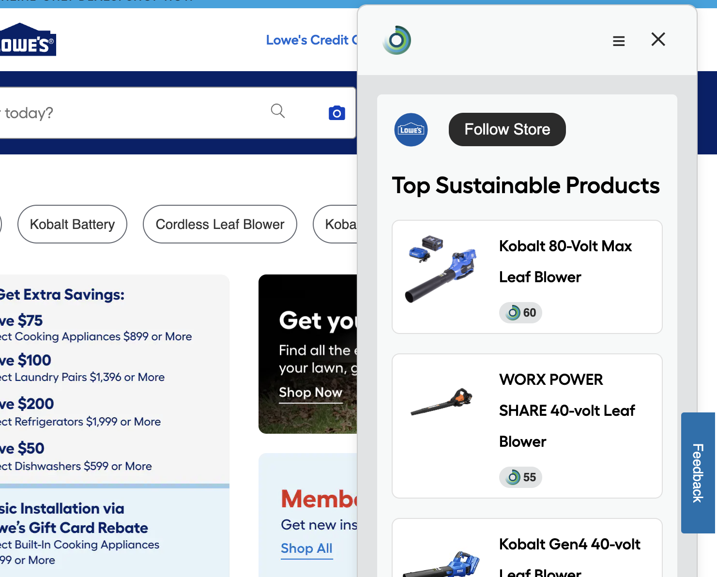Screen dimensions: 717x577
Task: Open the camera visual search icon
Action: [337, 113]
